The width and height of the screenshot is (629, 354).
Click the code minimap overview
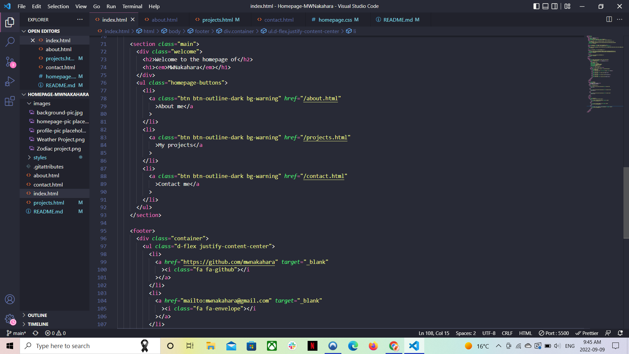tap(604, 74)
